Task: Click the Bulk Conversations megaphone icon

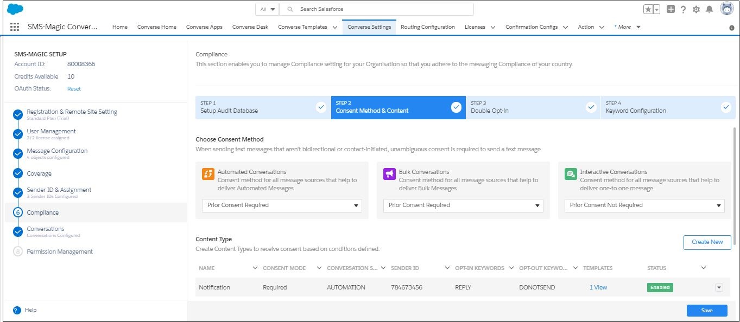Action: pyautogui.click(x=389, y=174)
